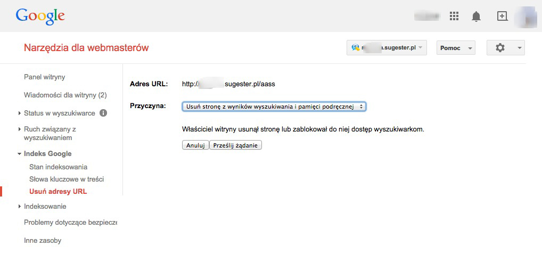Viewport: 542px width, 254px height.
Task: Select Słowa kluczowe w treści
Action: [67, 179]
